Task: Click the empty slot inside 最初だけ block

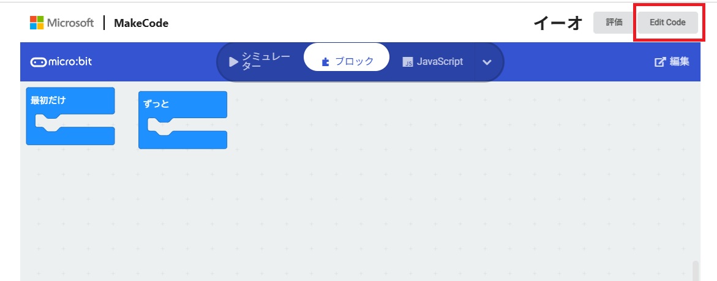Action: tap(80, 121)
